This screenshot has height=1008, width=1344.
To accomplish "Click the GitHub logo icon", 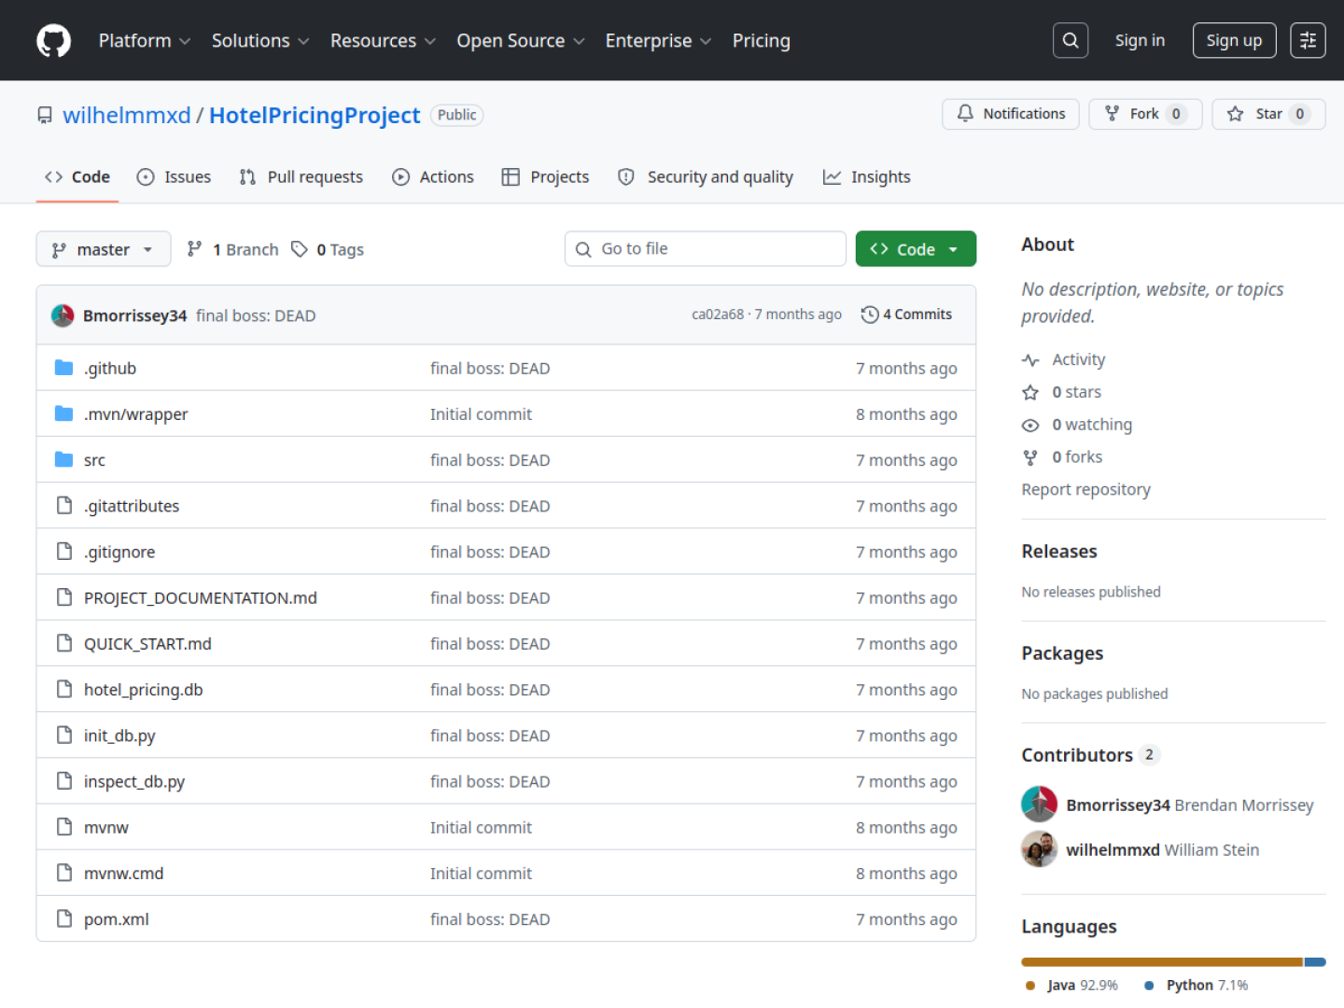I will tap(53, 40).
